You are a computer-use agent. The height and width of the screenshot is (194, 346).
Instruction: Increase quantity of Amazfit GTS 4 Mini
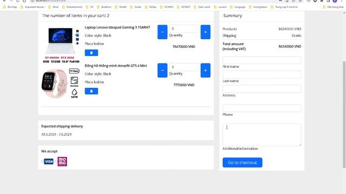tap(205, 71)
